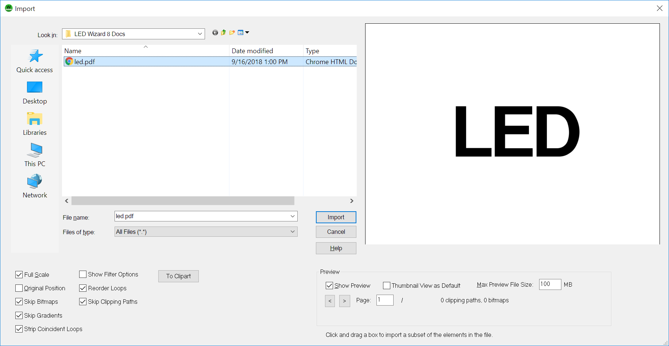Expand File name history dropdown
Image resolution: width=669 pixels, height=346 pixels.
pos(292,216)
